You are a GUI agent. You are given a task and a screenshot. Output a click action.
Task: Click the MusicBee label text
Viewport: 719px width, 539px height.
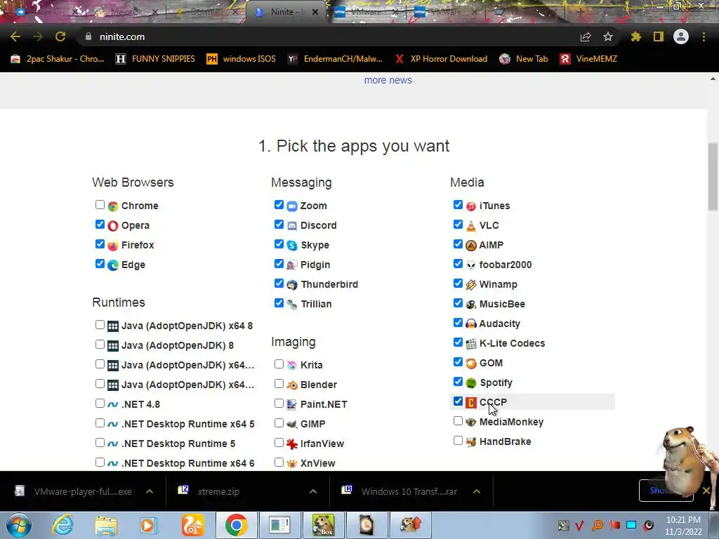[x=502, y=305]
